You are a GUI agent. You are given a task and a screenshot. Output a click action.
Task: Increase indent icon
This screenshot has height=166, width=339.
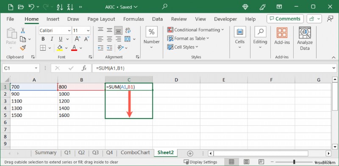click(109, 48)
